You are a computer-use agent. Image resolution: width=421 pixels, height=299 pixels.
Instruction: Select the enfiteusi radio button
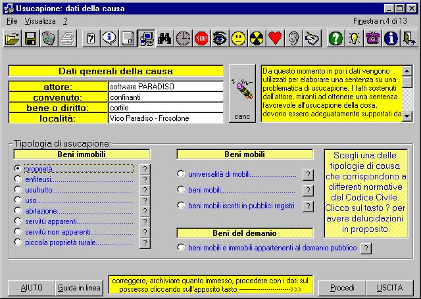click(x=18, y=179)
